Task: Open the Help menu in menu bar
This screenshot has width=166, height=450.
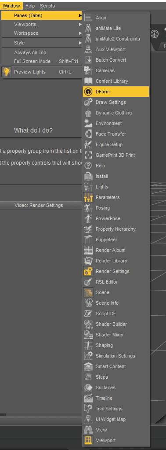Action: (30, 6)
